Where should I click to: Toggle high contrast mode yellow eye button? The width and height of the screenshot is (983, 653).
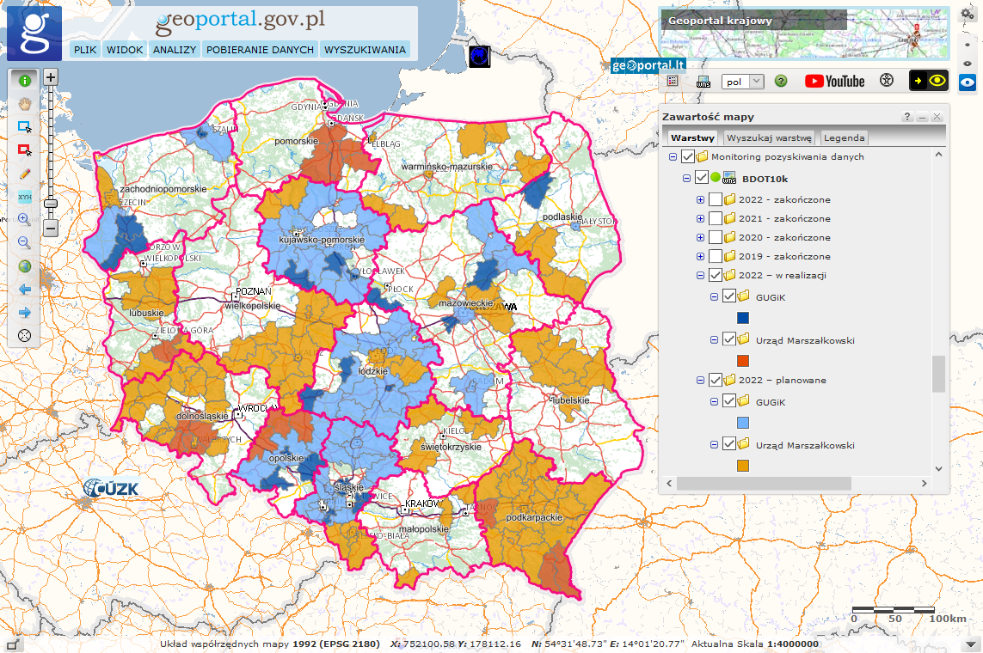click(x=929, y=81)
